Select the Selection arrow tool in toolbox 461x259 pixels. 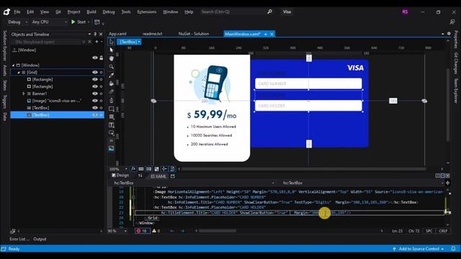coord(112,42)
